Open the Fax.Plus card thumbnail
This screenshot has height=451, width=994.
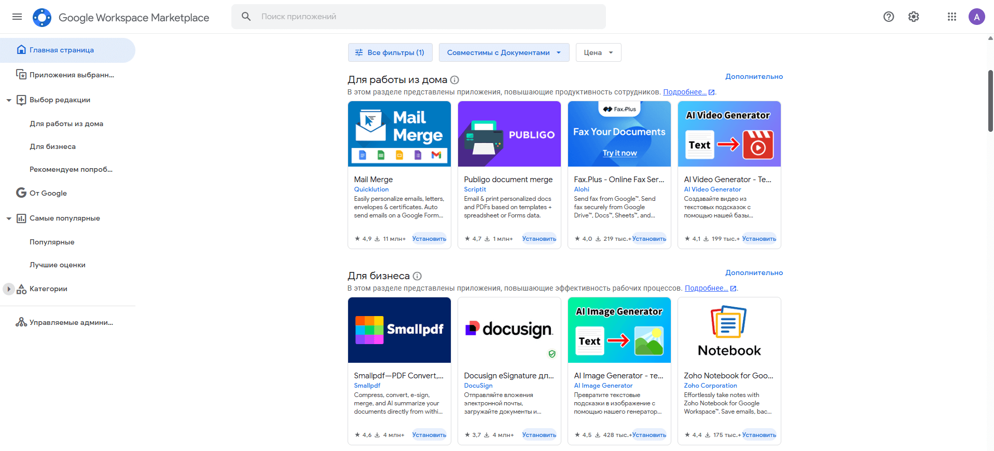619,134
